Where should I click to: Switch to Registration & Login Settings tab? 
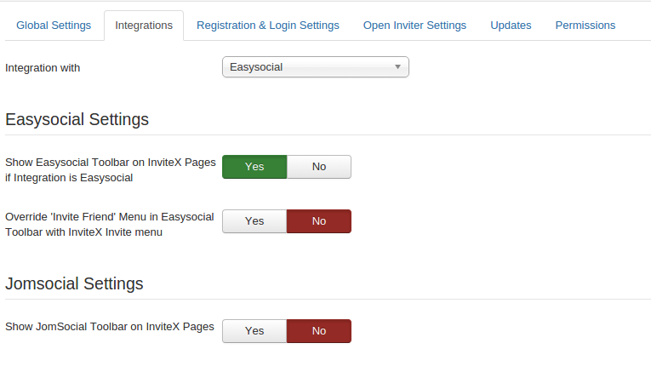click(x=267, y=26)
